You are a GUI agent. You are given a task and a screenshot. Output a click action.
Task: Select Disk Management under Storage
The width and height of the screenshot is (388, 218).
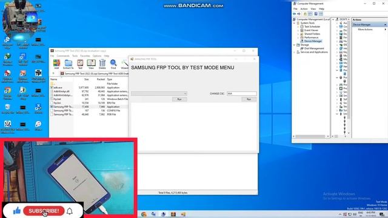[314, 48]
